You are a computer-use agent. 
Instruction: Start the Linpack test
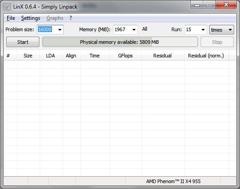point(23,42)
